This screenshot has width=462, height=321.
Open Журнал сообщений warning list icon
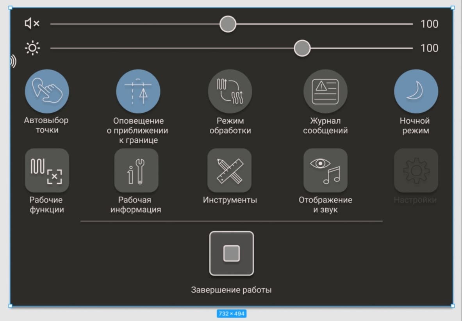tap(325, 91)
